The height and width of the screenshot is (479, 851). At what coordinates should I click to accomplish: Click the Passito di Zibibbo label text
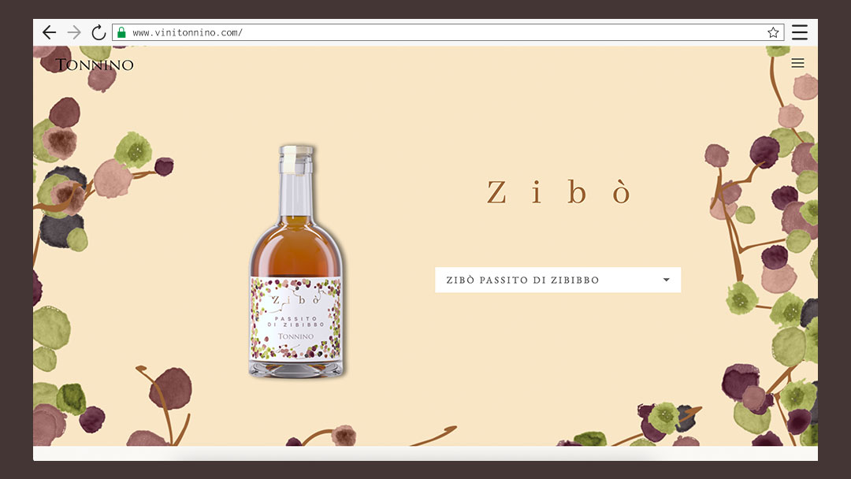pos(295,321)
